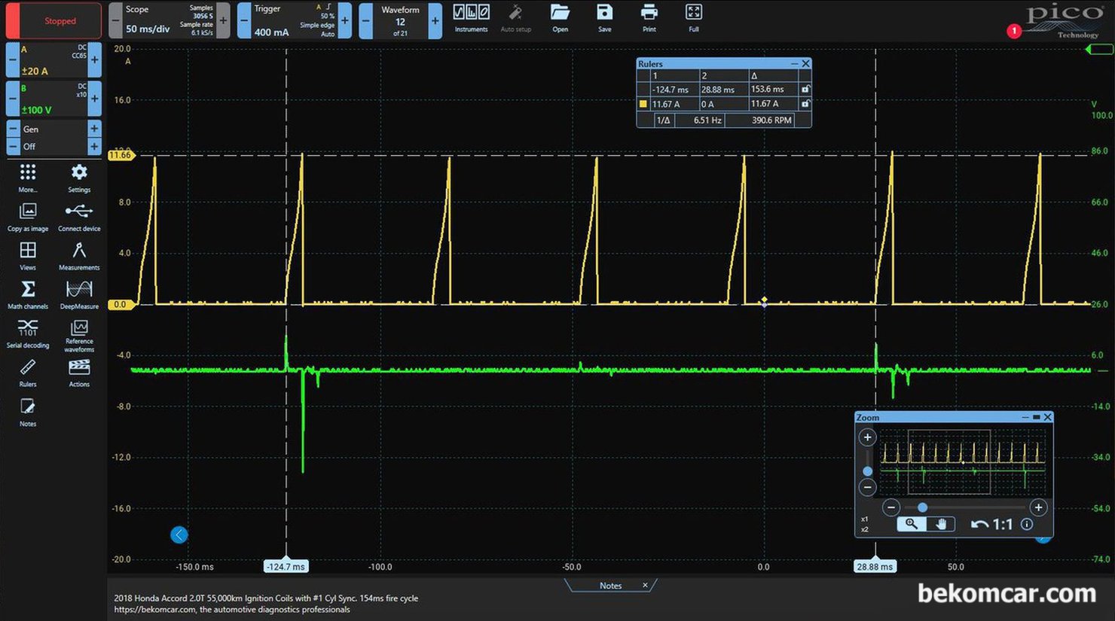Viewport: 1115px width, 621px height.
Task: Click the -124.7 ms ruler handle
Action: pyautogui.click(x=286, y=566)
